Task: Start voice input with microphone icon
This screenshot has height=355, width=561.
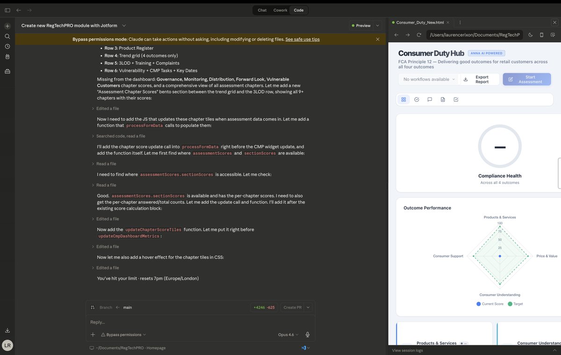Action: pyautogui.click(x=308, y=334)
